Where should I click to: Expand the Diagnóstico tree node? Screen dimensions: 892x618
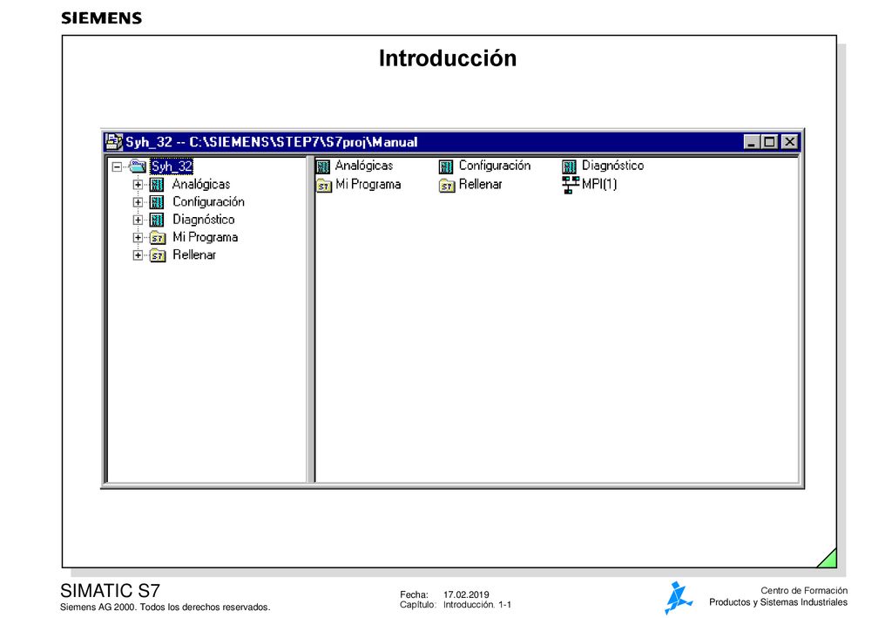pyautogui.click(x=138, y=220)
